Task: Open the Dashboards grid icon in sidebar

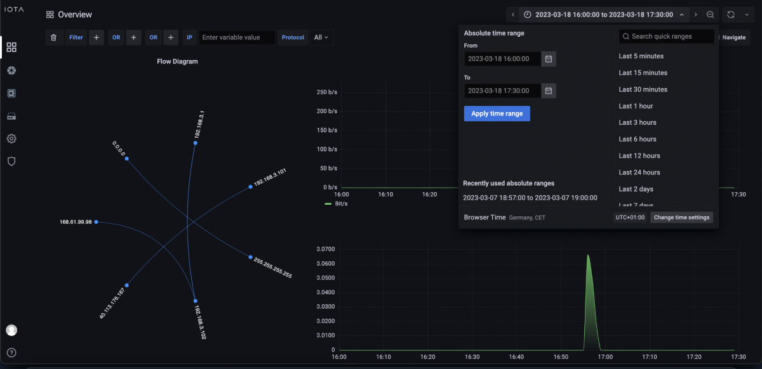Action: 11,47
